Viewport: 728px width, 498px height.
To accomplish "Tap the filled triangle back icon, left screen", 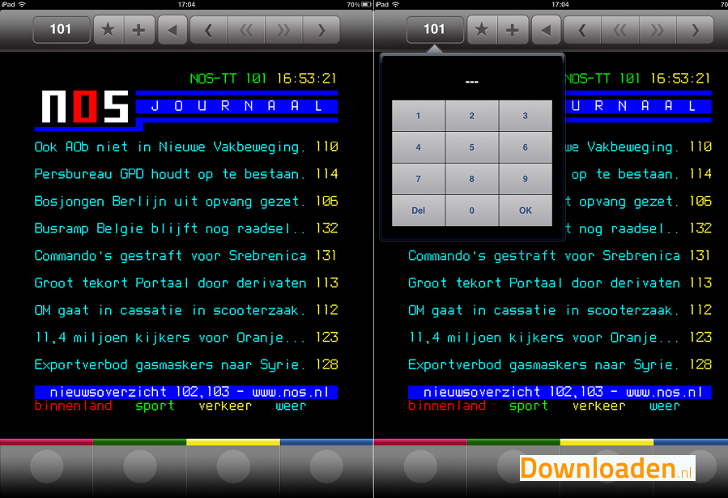I will tap(172, 30).
